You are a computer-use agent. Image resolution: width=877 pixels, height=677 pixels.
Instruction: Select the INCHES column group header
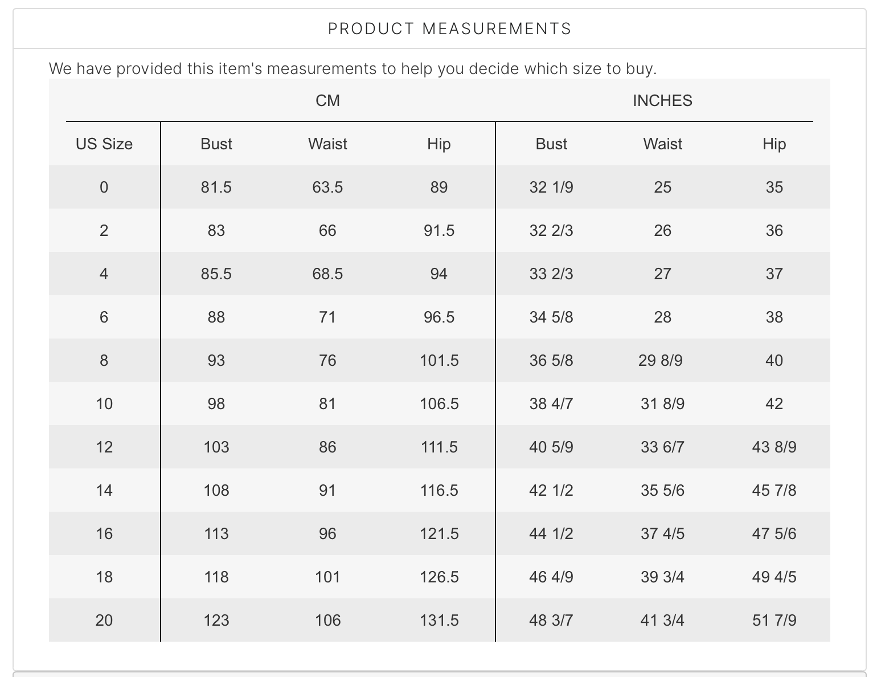click(662, 100)
